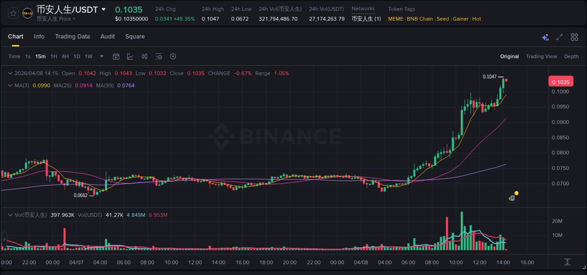This screenshot has height=275, width=587.
Task: Open chart settings via the hexagon gear icon
Action: click(x=173, y=56)
